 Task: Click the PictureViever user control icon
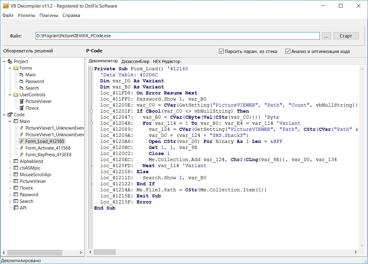22,101
